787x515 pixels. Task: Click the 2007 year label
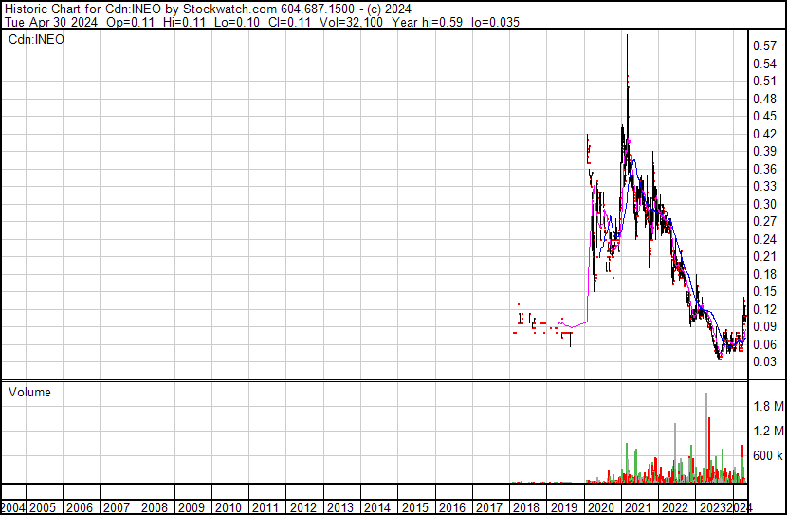coord(117,508)
